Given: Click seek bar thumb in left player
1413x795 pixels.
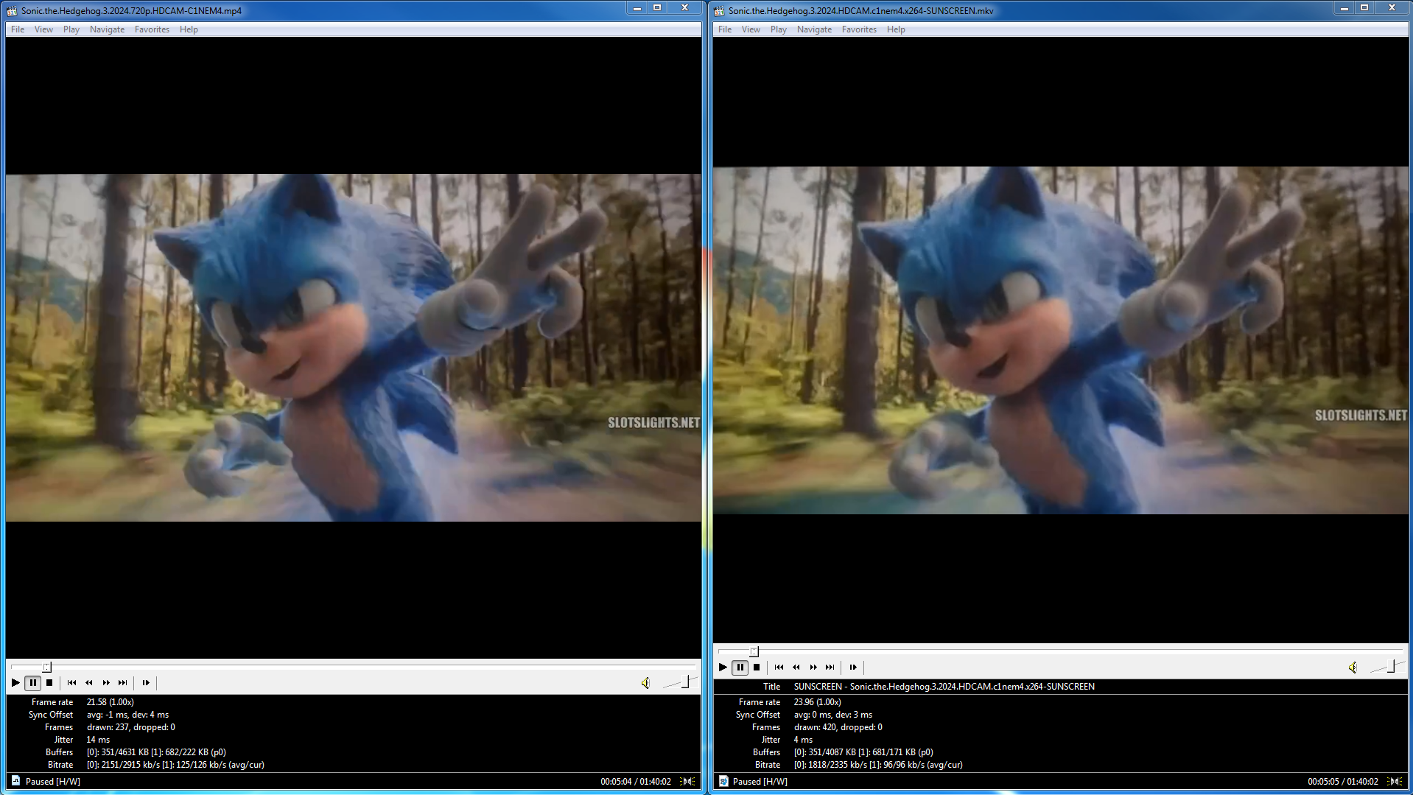Looking at the screenshot, I should tap(46, 667).
